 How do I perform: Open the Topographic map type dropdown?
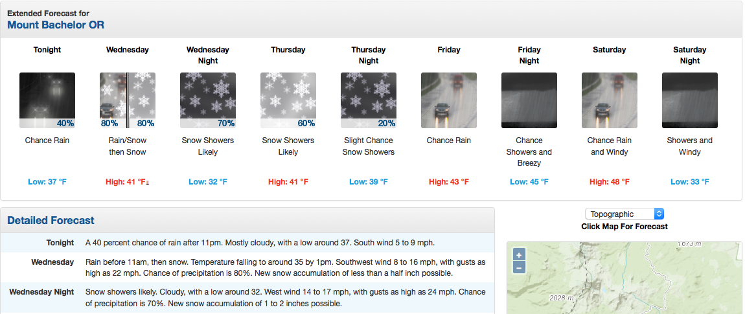coord(625,214)
